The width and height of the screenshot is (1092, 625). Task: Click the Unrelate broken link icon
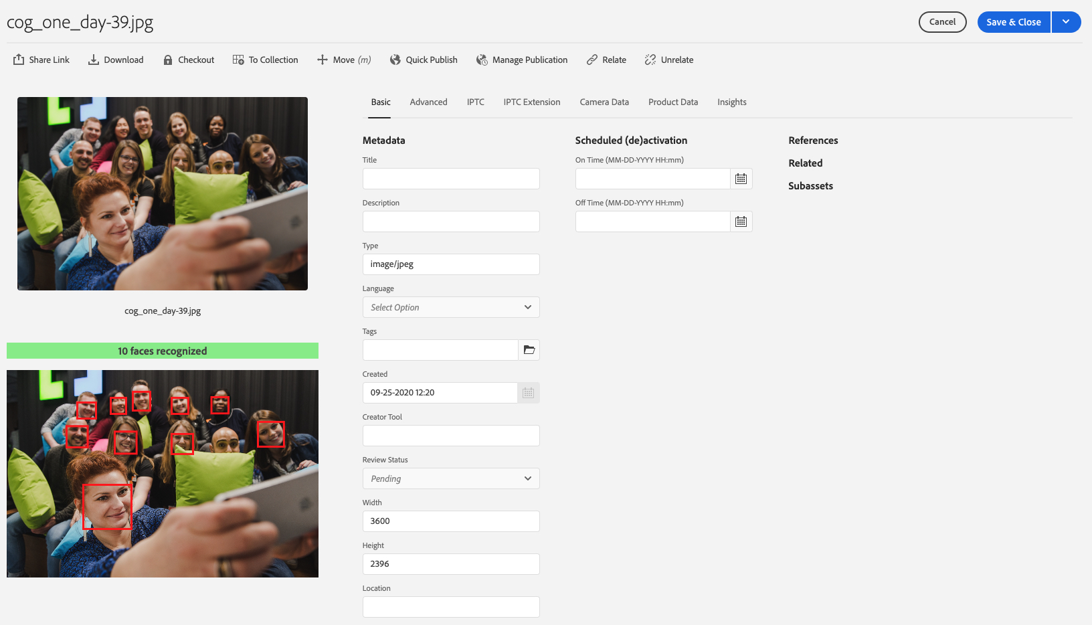(x=650, y=60)
